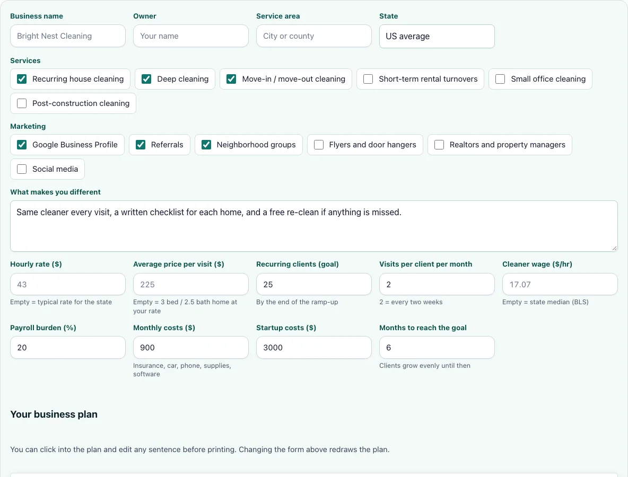The image size is (628, 477).
Task: Click the Monthly costs input
Action: (190, 348)
